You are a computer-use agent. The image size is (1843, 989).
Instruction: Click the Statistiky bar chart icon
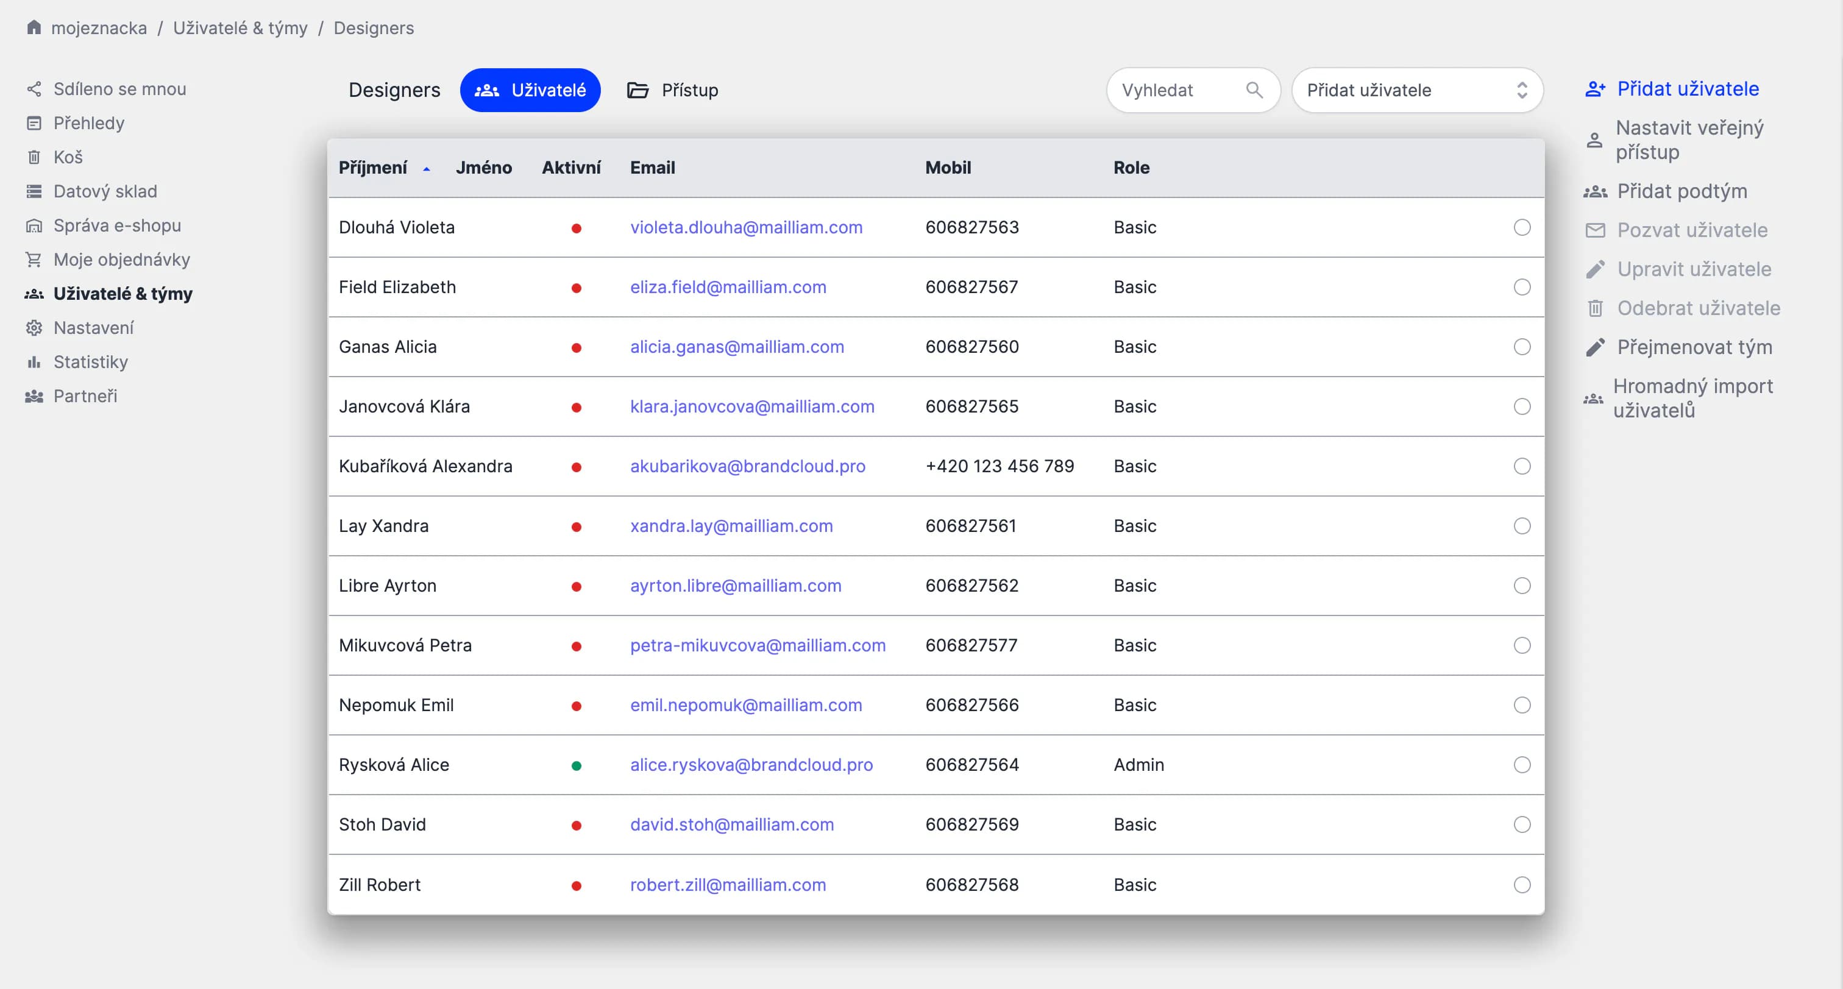tap(34, 362)
